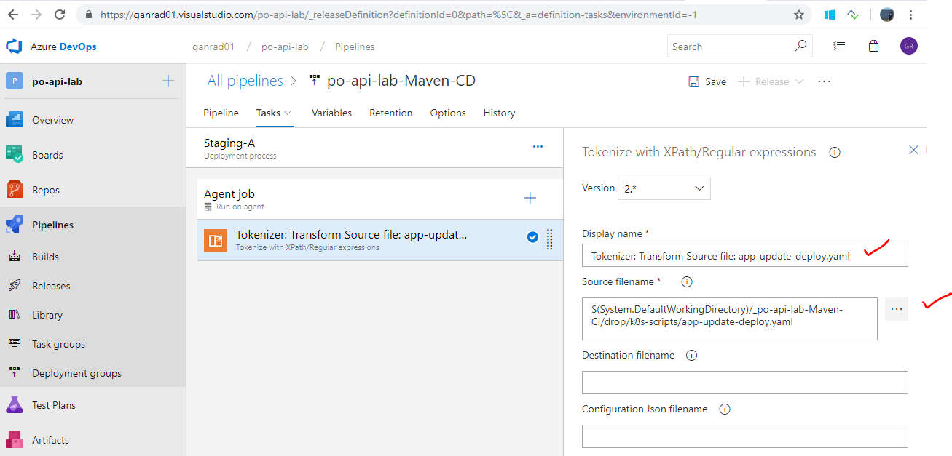Open the Boards section icon
This screenshot has height=456, width=952.
click(x=15, y=155)
